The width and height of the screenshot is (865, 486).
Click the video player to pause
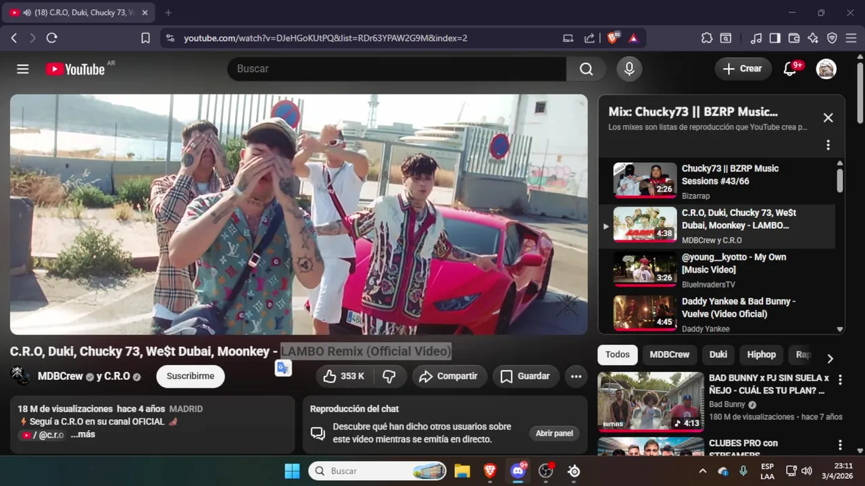click(299, 214)
